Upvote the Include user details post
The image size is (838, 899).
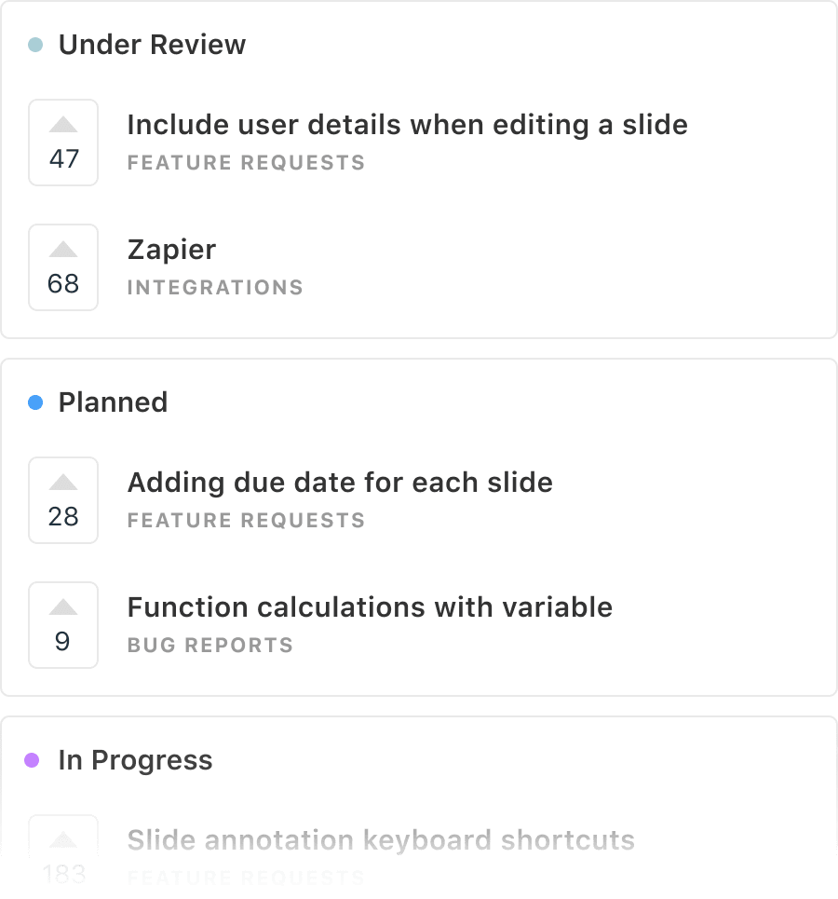pos(63,126)
